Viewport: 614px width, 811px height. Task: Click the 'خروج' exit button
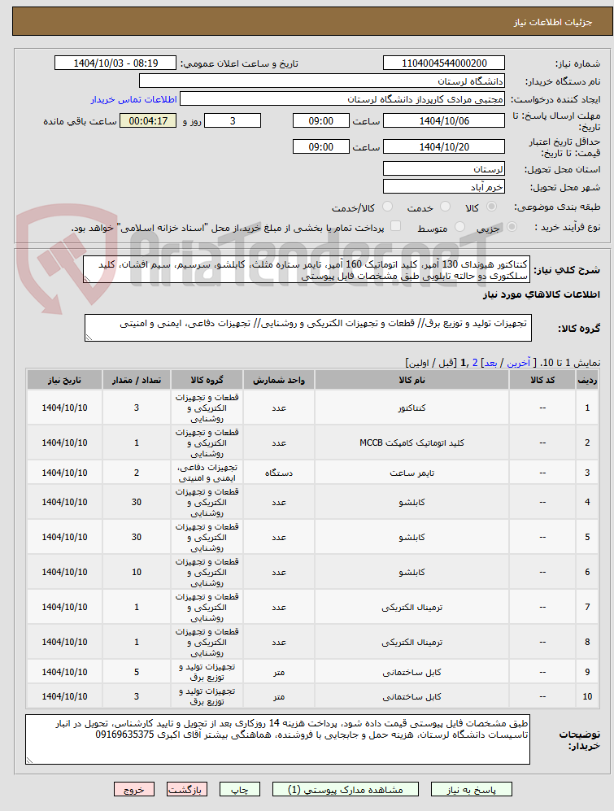pos(134,789)
